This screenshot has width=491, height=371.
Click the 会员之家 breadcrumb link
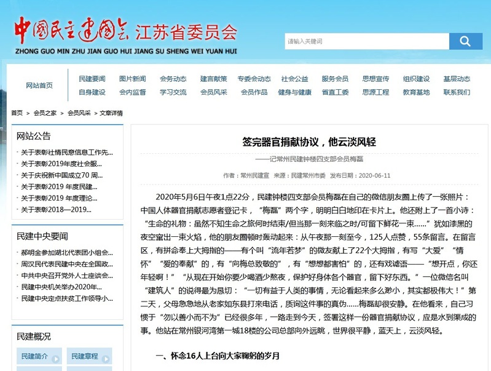tap(45, 113)
